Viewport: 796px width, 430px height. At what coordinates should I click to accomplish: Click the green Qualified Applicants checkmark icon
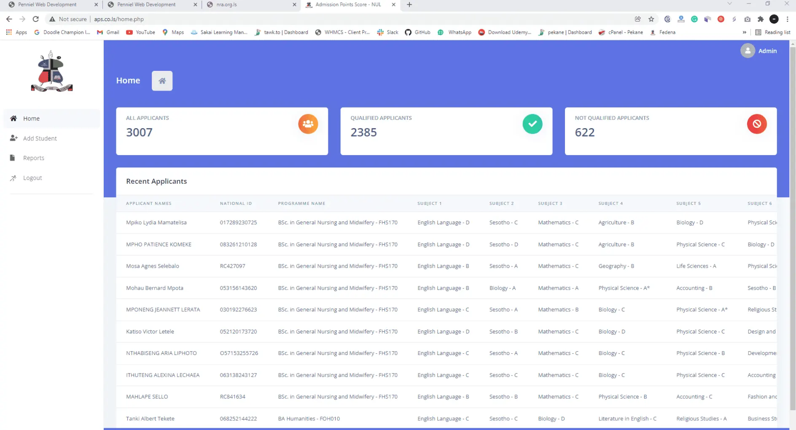pyautogui.click(x=532, y=124)
